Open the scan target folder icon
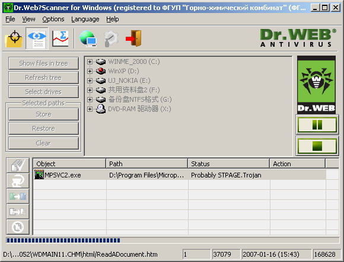 point(14,38)
